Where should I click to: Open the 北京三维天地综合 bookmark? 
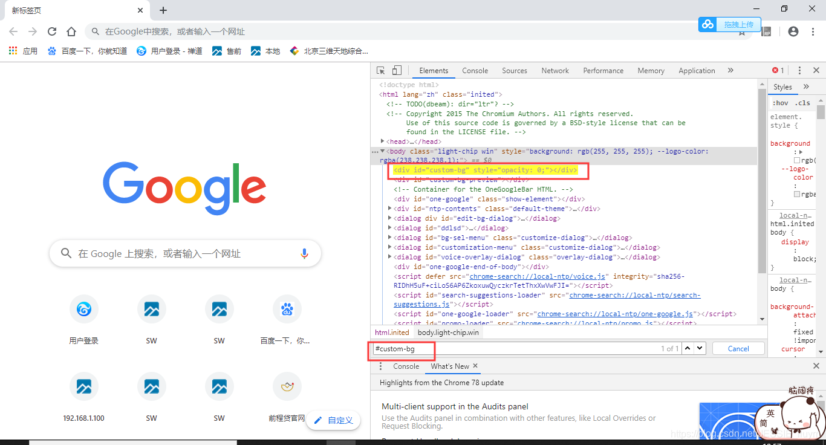pyautogui.click(x=328, y=51)
